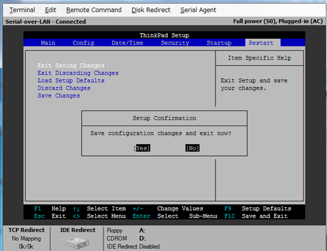Viewport: 327px width, 251px height.
Task: Confirm with the [Yes] button
Action: 142,148
